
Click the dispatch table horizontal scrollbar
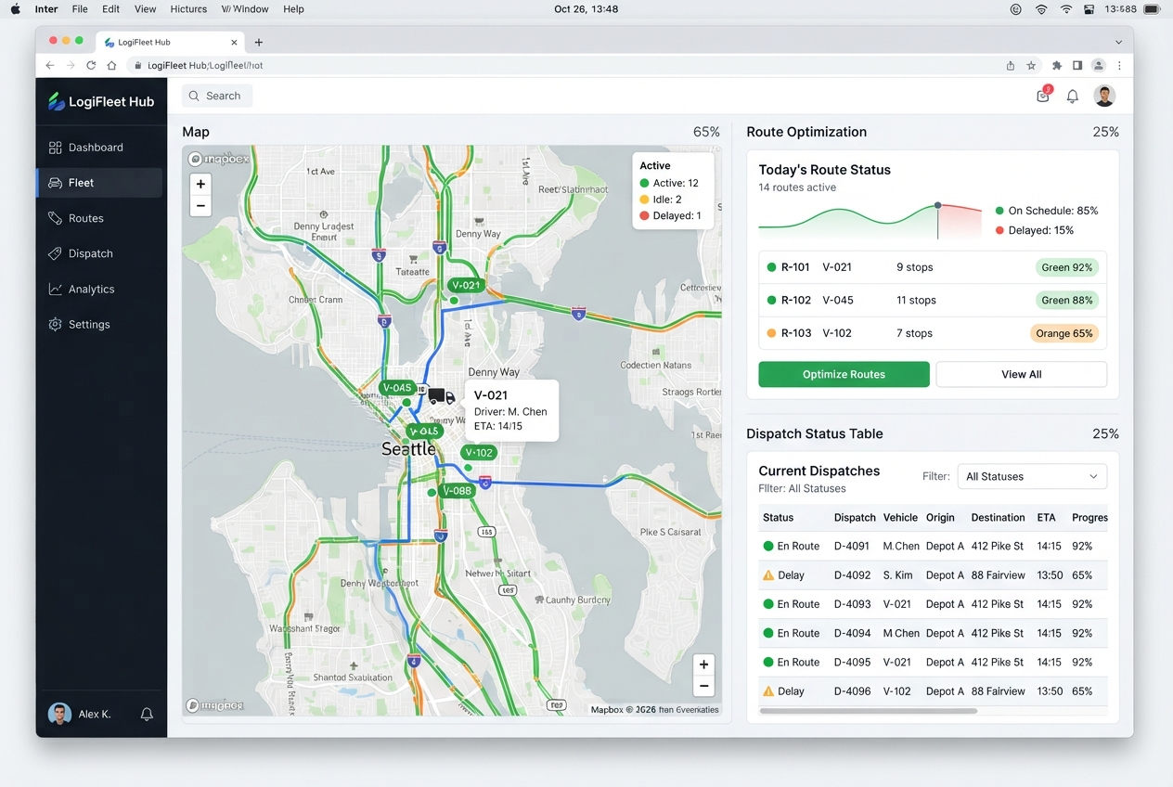click(868, 711)
